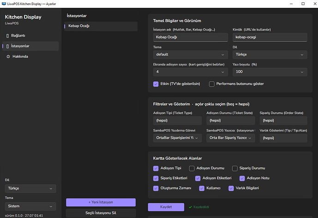
Task: Open sidebar Dil dropdown at bottom left
Action: tap(30, 189)
